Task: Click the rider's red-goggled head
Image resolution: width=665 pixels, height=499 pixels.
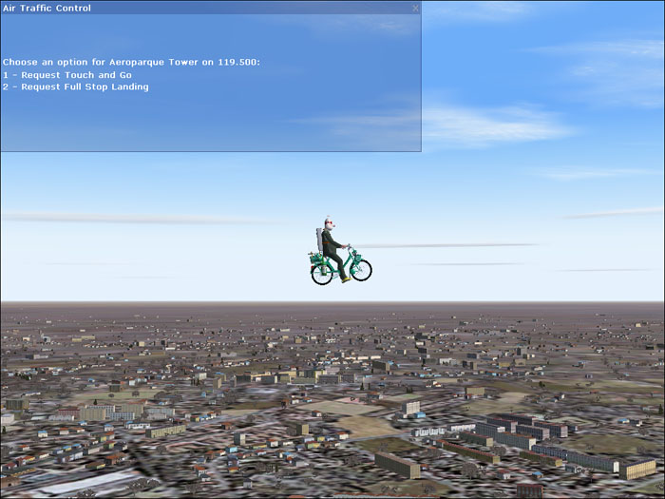Action: pyautogui.click(x=329, y=222)
